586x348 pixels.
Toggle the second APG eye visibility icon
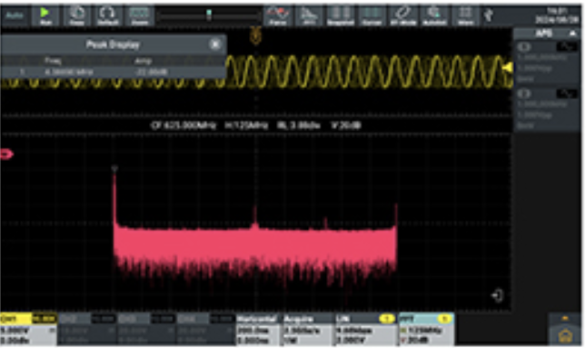[524, 94]
